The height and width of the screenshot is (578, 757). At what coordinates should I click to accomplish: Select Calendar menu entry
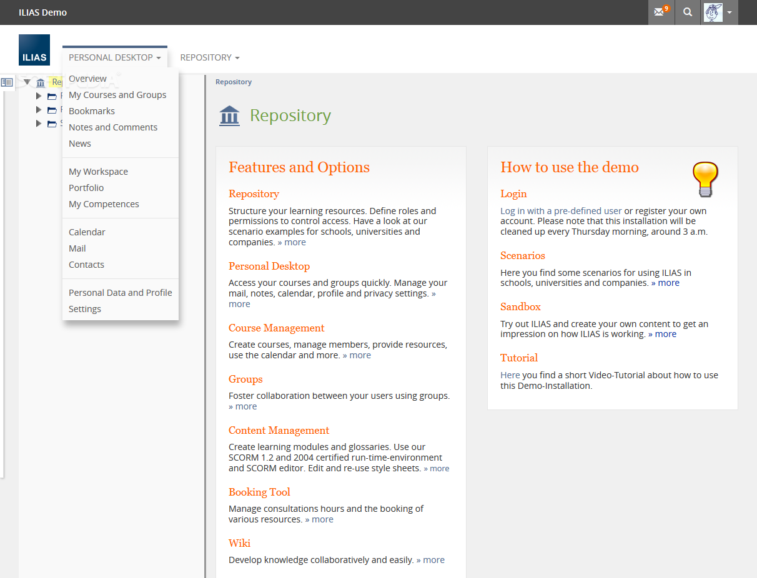point(87,232)
